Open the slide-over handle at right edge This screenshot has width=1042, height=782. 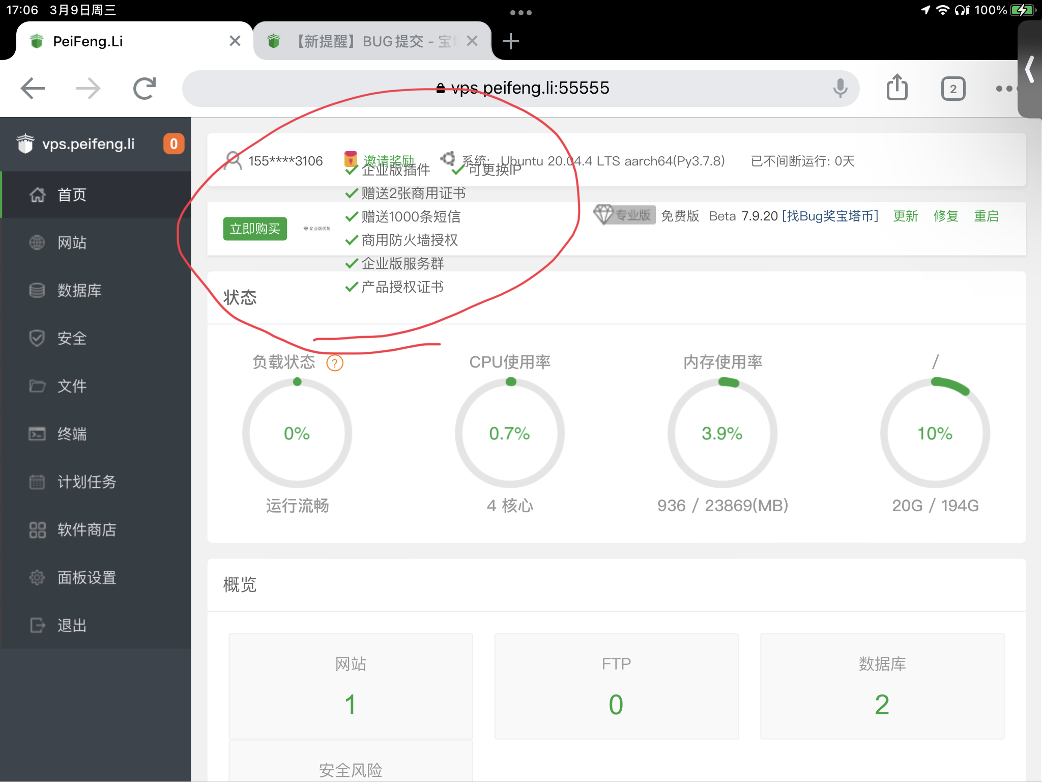(1030, 69)
